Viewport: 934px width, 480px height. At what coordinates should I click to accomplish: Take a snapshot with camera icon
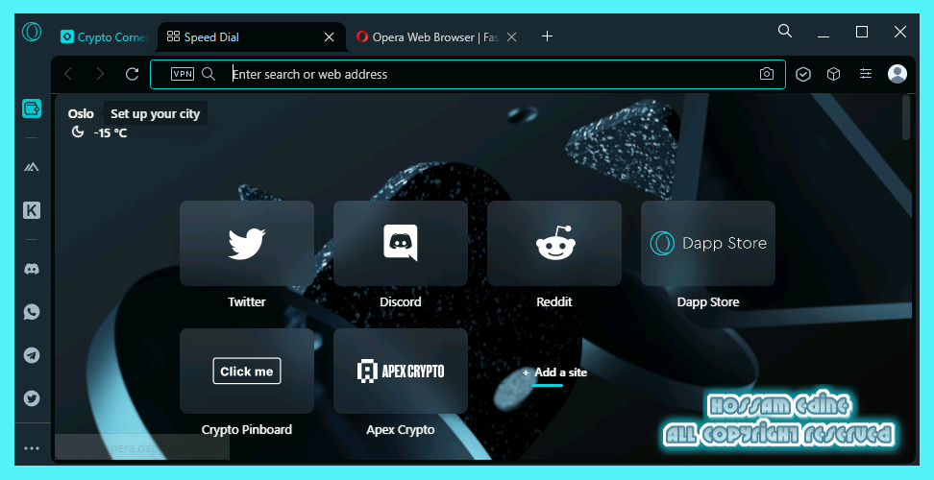coord(767,74)
